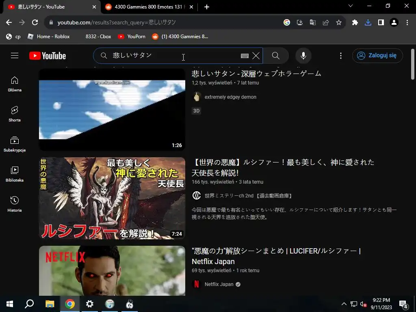This screenshot has height=312, width=416.
Task: Go to Główna in sidebar
Action: (x=15, y=84)
